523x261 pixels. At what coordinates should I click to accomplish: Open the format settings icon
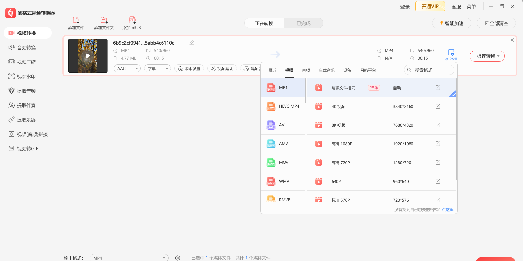451,53
